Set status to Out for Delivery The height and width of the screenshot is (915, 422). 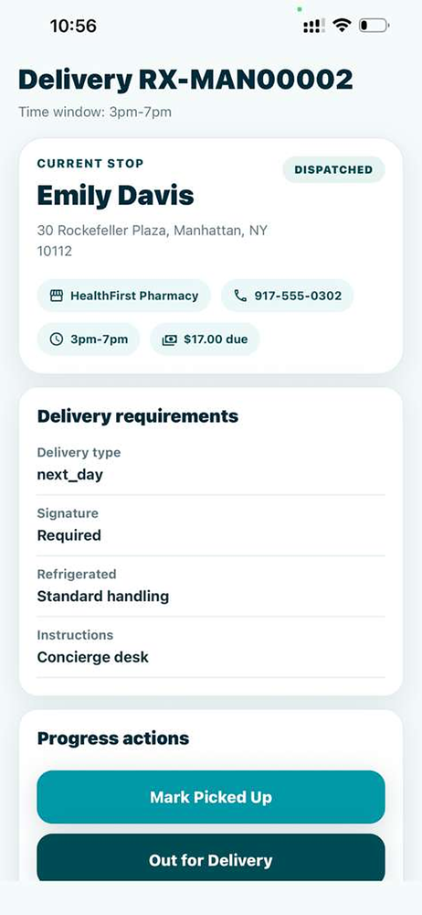(211, 859)
